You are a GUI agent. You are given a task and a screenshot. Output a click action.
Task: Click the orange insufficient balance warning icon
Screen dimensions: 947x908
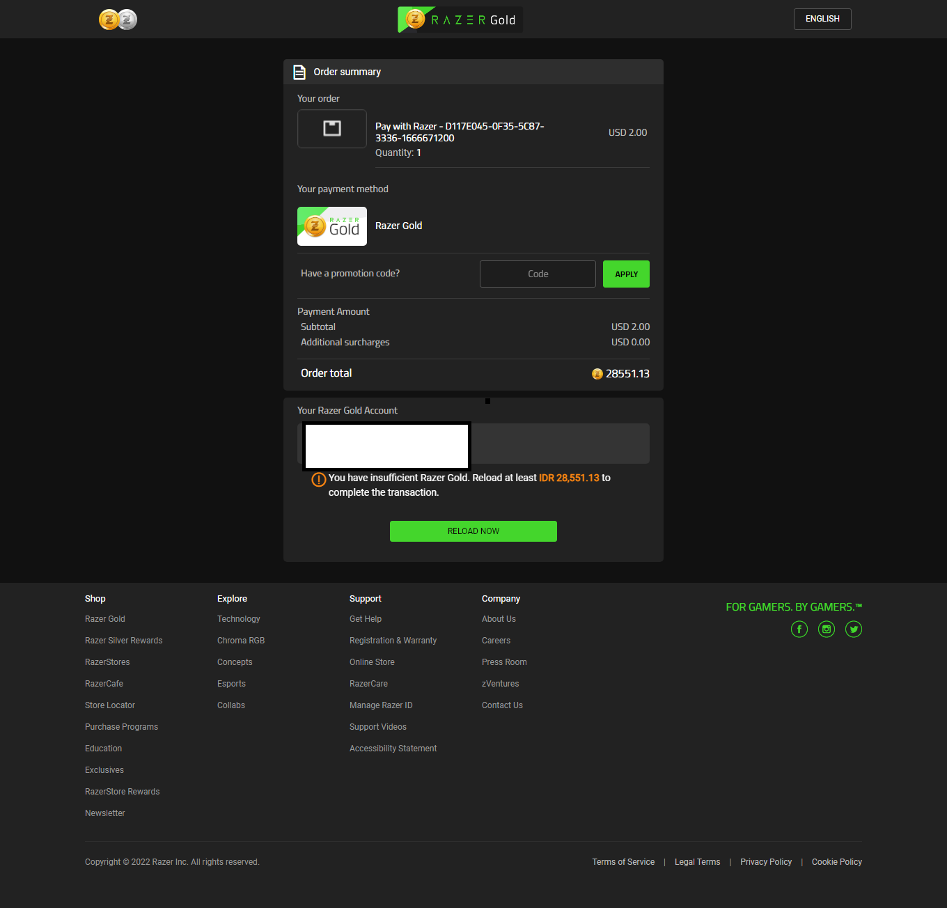click(318, 479)
